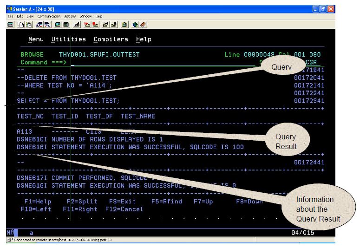Click the message ending SQLCODE IS 100
Viewport: 360px width, 248px height.
130,147
